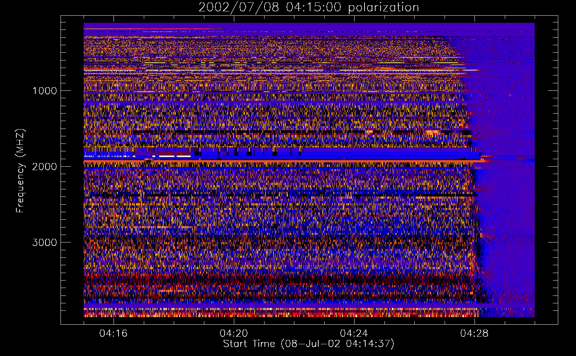The height and width of the screenshot is (356, 576).
Task: Click the 1000 frequency tick label
Action: (44, 91)
